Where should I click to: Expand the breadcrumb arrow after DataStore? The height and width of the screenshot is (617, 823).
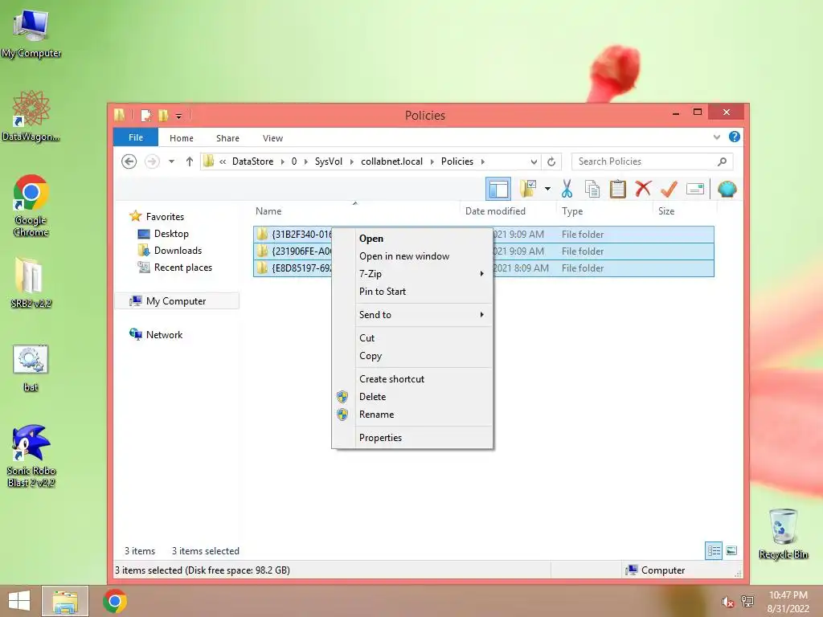[x=282, y=161]
